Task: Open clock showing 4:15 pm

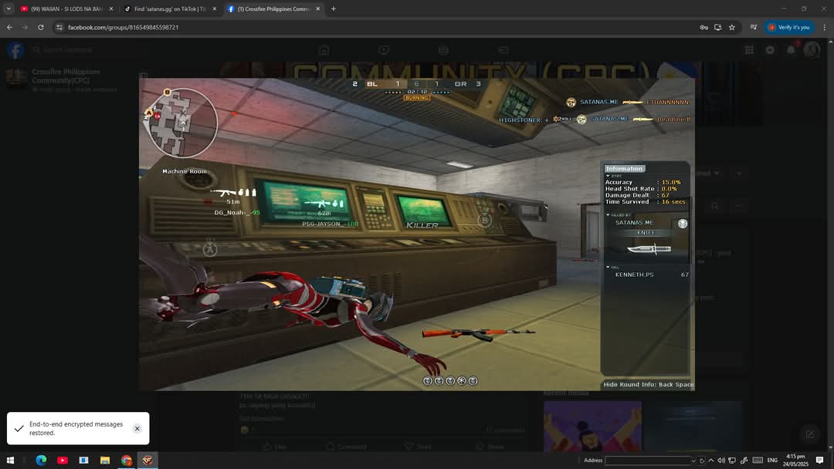Action: 795,461
